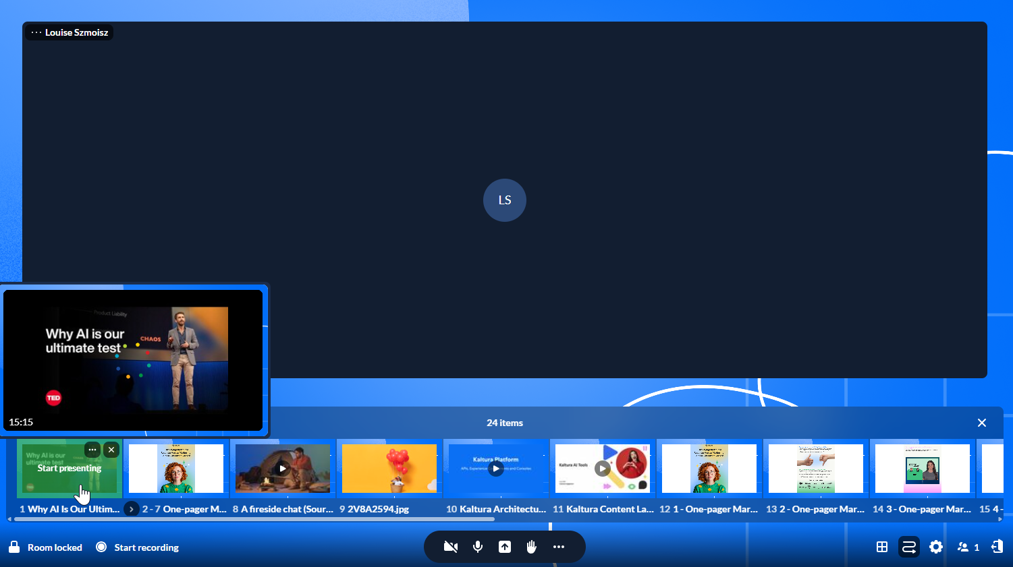Screen dimensions: 1013x567
Task: Open three-dot menu beside Louise Szmoisz
Action: [36, 32]
